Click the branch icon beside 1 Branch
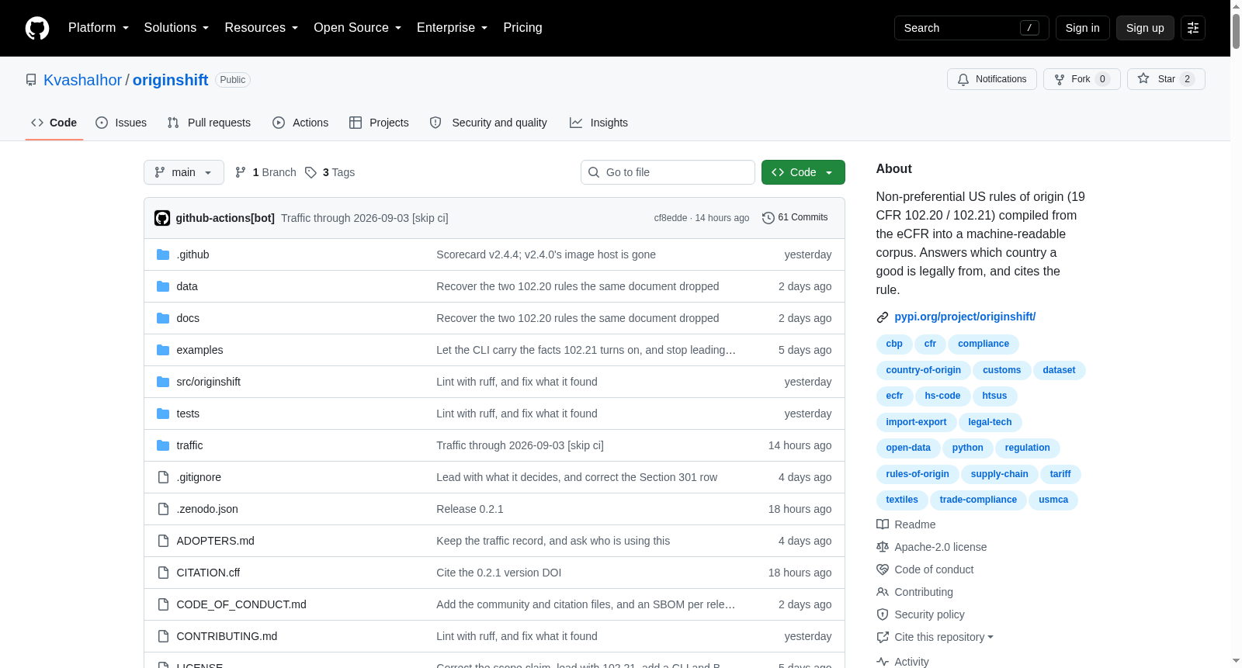This screenshot has height=668, width=1242. coord(241,172)
